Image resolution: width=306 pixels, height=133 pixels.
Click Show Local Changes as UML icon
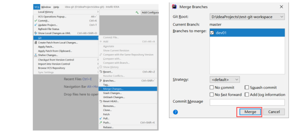click(36, 33)
